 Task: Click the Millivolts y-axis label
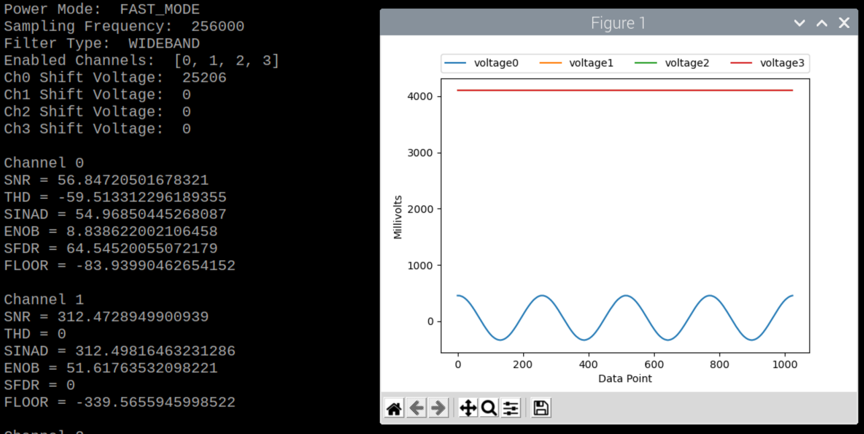[398, 217]
